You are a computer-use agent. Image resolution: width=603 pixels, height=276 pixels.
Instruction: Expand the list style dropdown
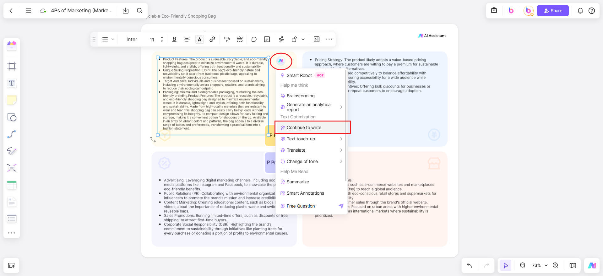(x=108, y=39)
